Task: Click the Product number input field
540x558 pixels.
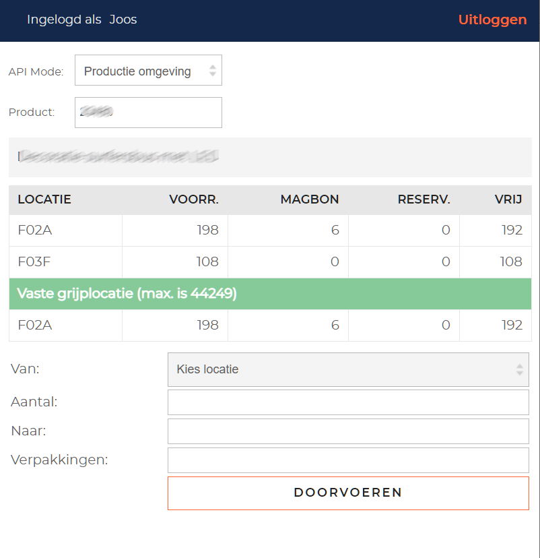Action: pos(148,113)
